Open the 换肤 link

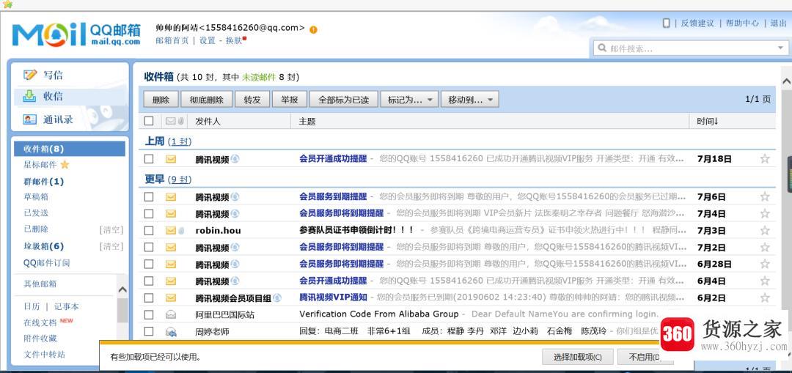(x=234, y=40)
